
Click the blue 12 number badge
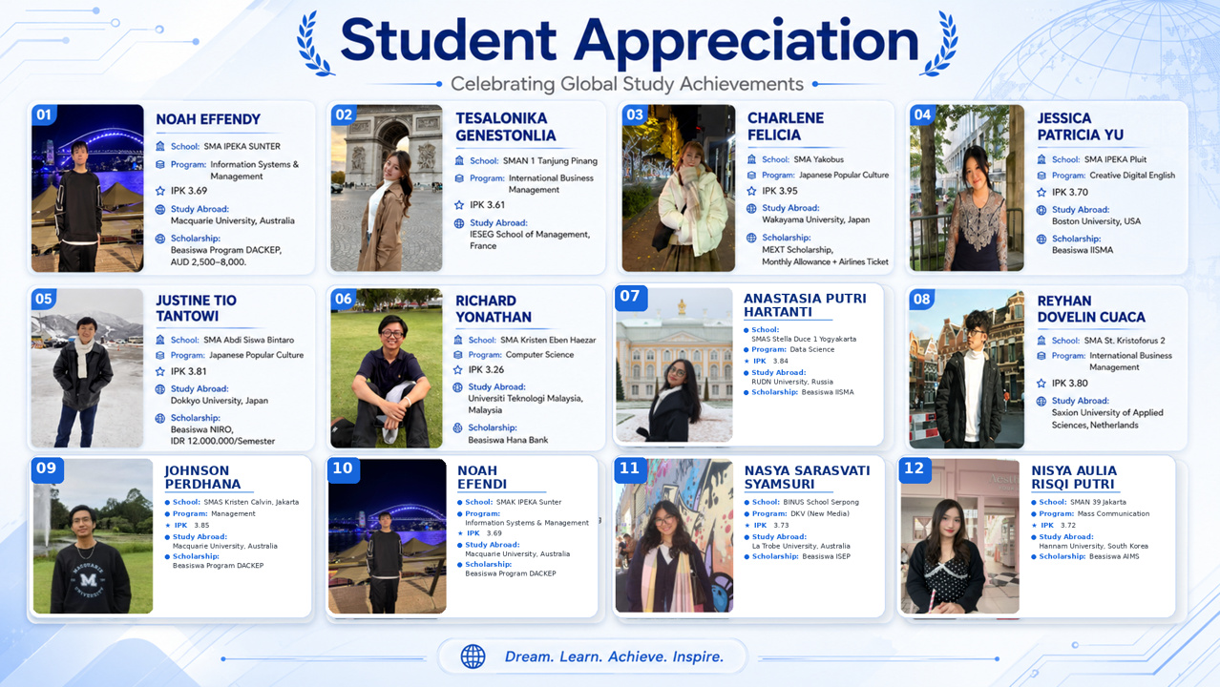(915, 468)
